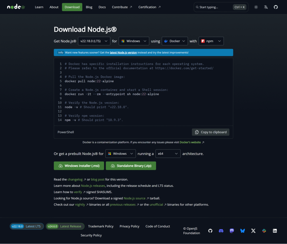Click the npm -v code line
This screenshot has width=287, height=244.
click(94, 120)
